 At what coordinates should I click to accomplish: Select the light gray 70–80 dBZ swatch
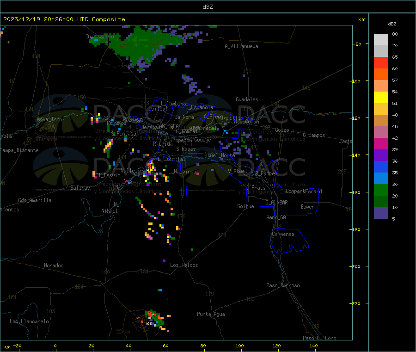[x=381, y=40]
